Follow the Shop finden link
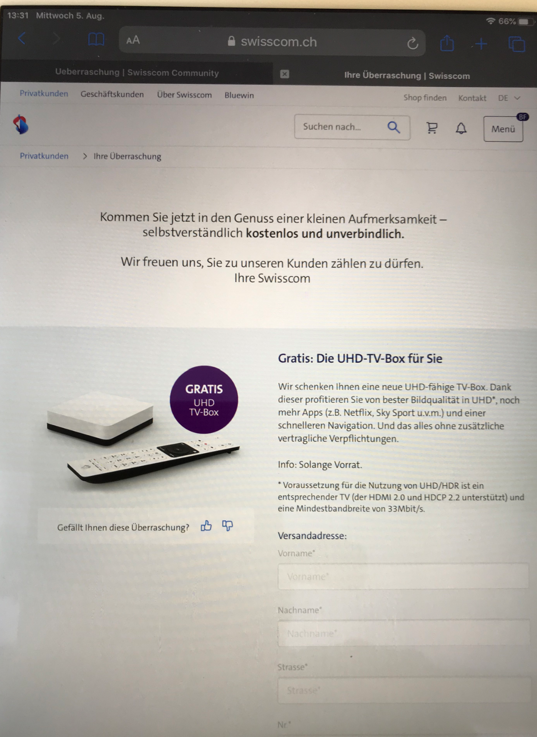Viewport: 537px width, 737px height. coord(425,97)
